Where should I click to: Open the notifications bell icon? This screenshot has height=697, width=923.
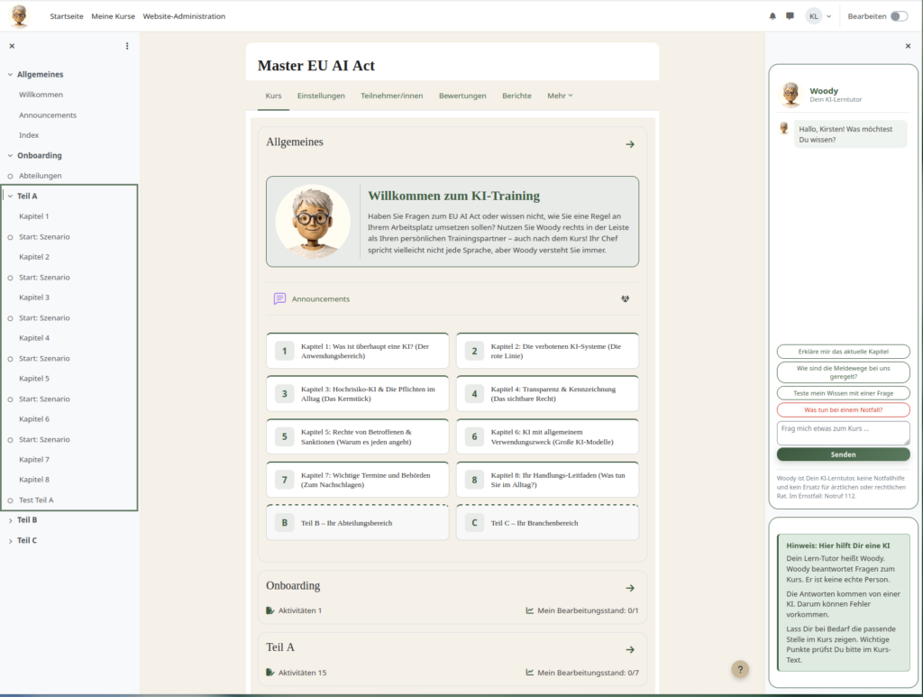(772, 16)
